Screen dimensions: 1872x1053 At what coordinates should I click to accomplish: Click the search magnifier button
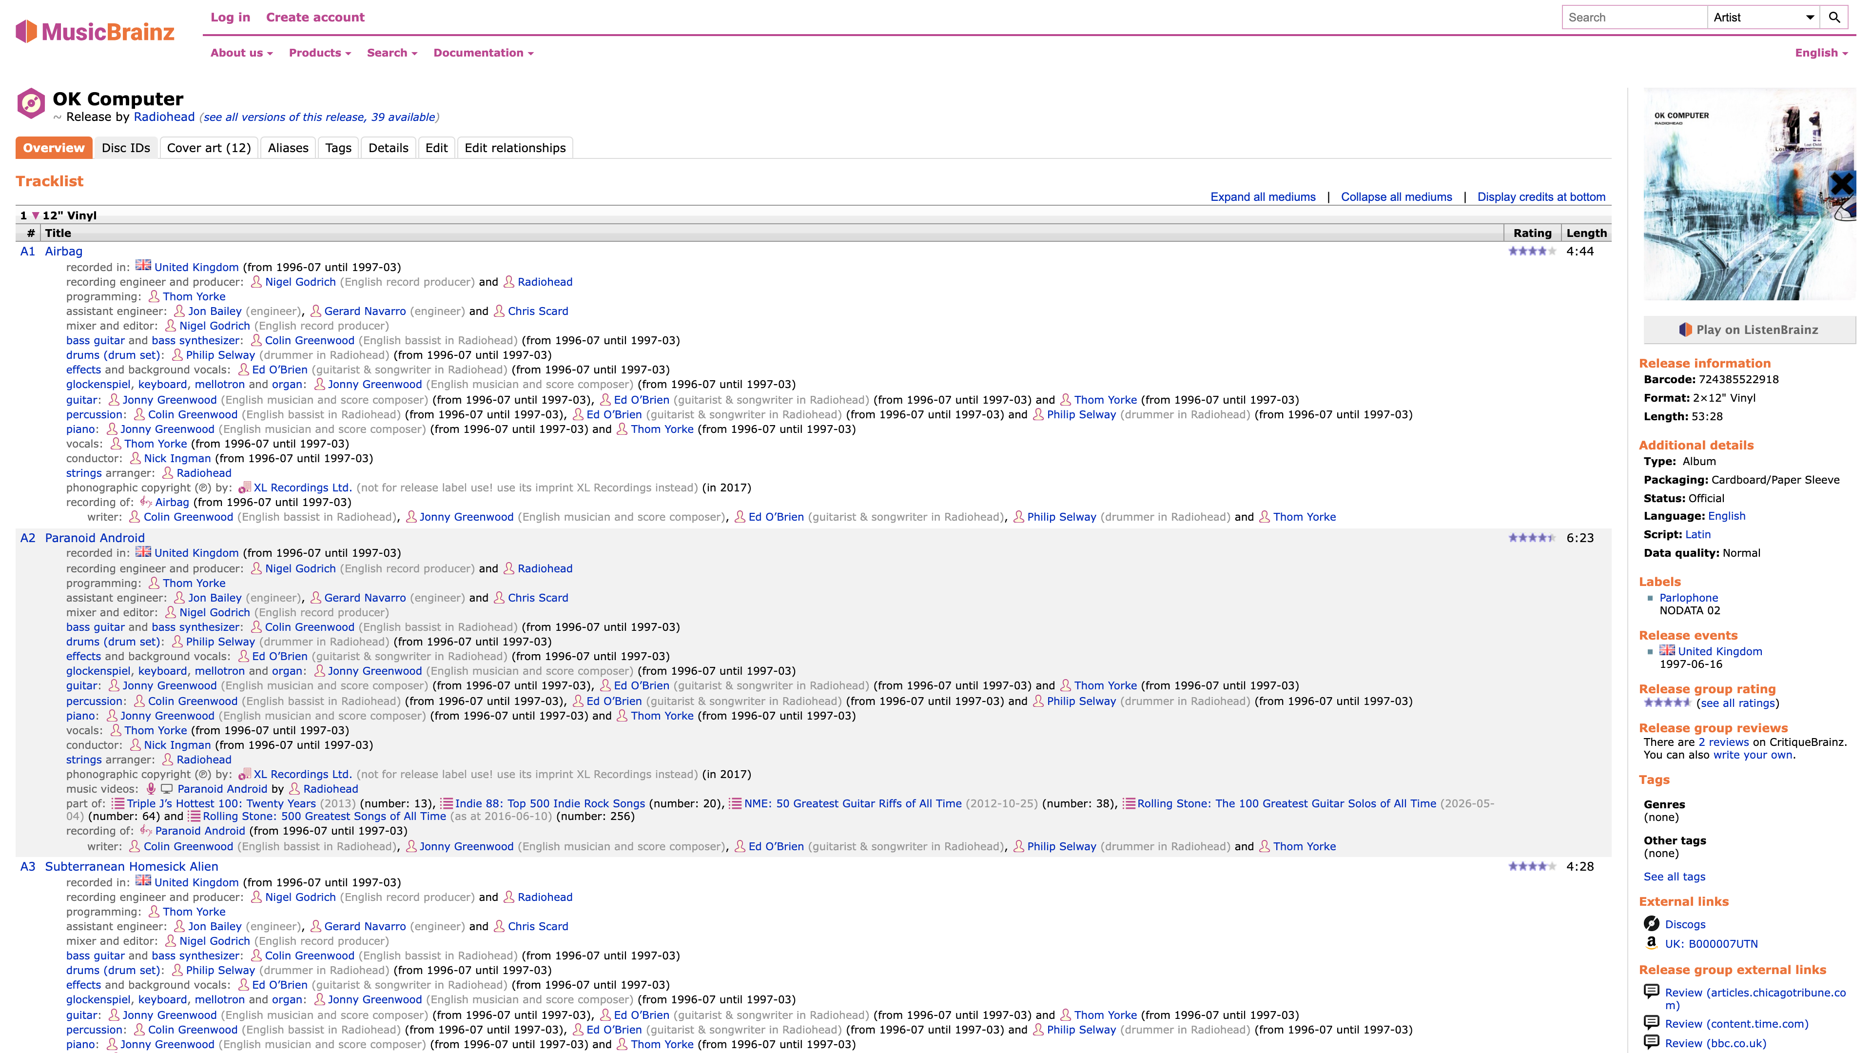1834,18
